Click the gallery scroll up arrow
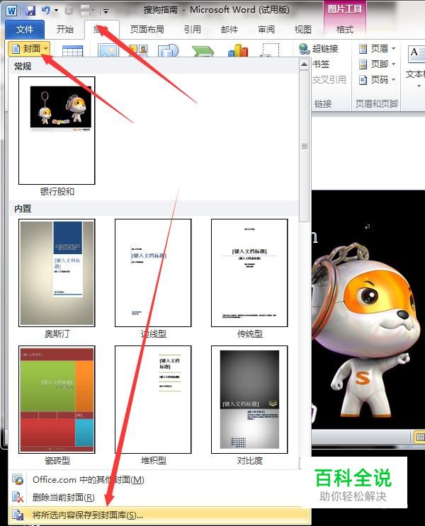Viewport: 425px width, 526px height. pos(304,64)
